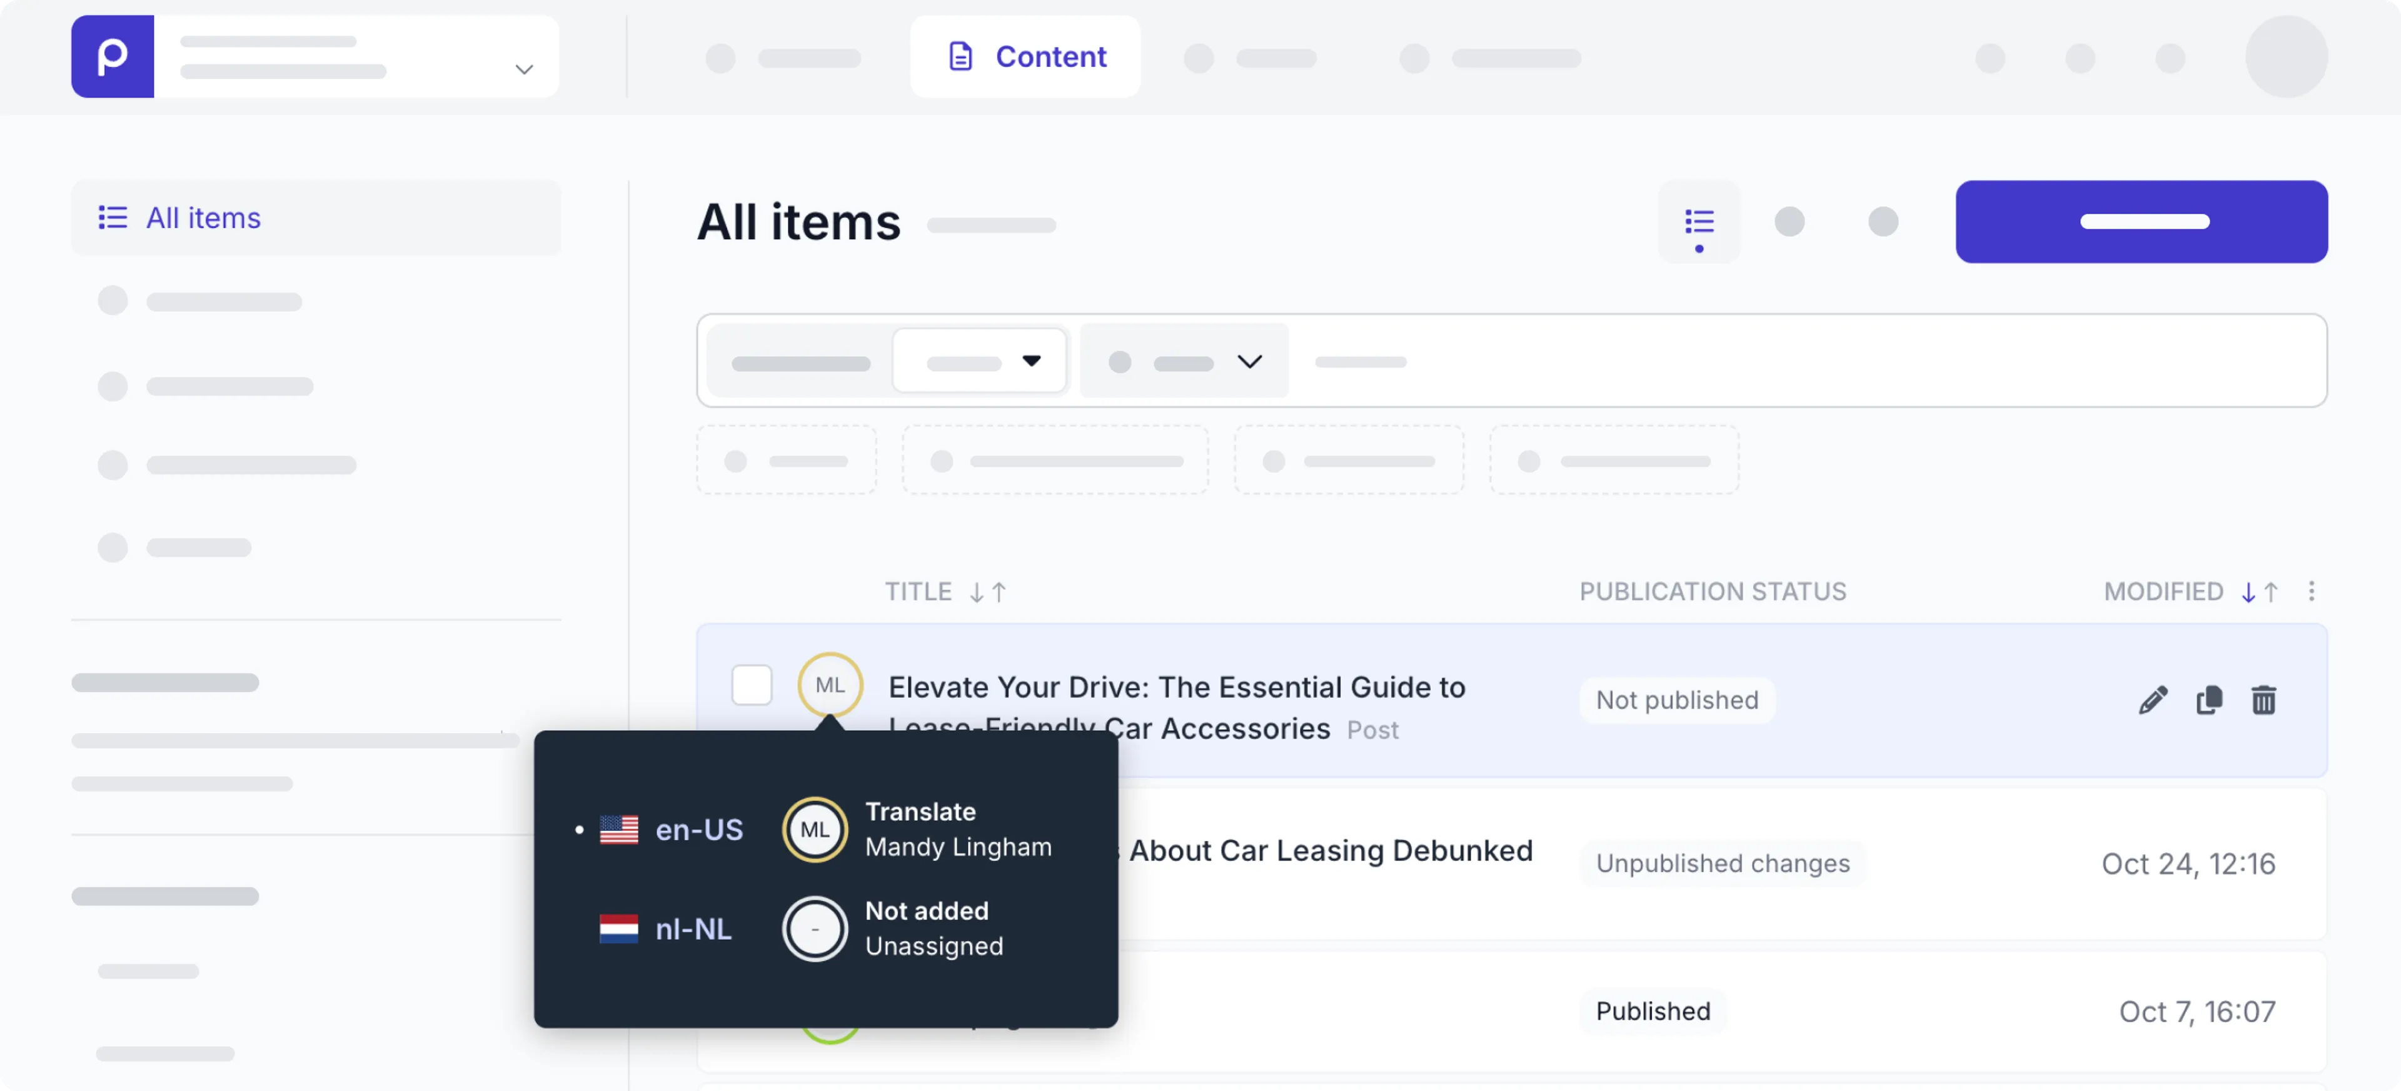Open the Elevate Your Drive post title
Screen dimensions: 2401x1091
coord(1176,707)
